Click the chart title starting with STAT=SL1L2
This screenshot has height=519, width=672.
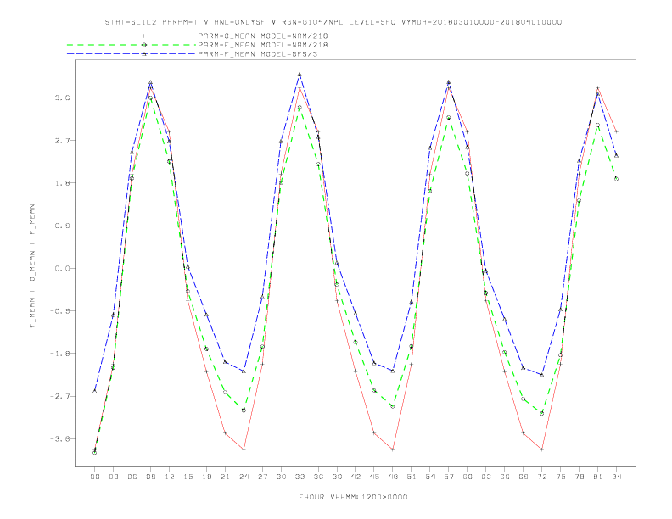pyautogui.click(x=333, y=22)
